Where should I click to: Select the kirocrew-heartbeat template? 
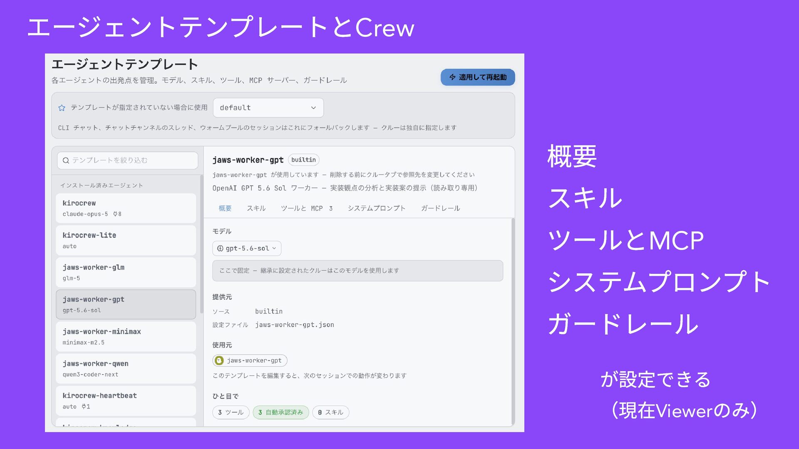pyautogui.click(x=126, y=401)
